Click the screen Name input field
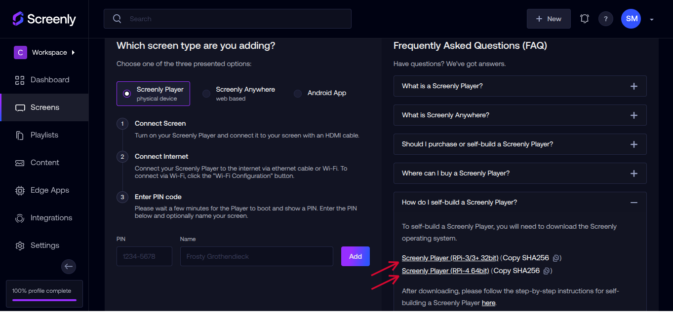 click(257, 256)
